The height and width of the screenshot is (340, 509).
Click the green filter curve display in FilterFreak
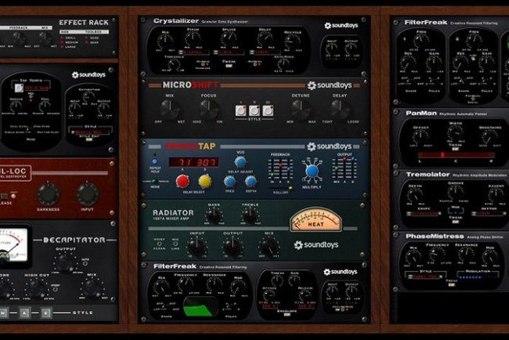200,307
